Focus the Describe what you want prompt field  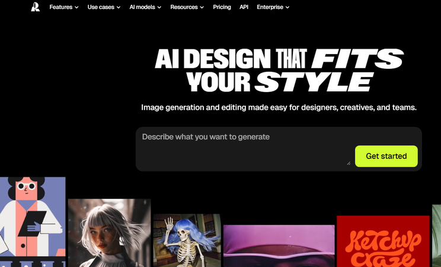[x=244, y=149]
